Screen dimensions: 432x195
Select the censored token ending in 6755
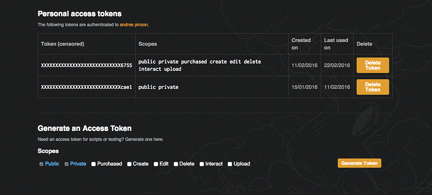point(86,65)
